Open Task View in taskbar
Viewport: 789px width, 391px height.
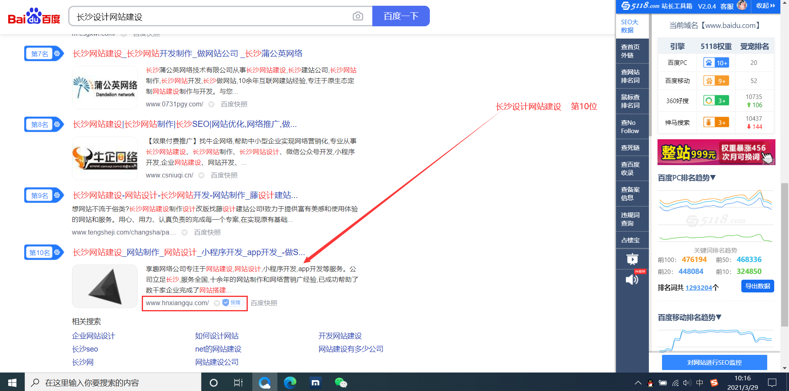[238, 383]
